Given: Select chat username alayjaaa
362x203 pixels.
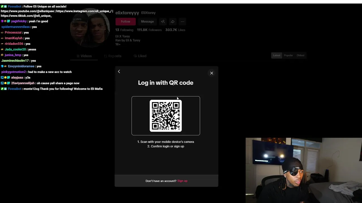Looking at the screenshot, I should (x=17, y=78).
